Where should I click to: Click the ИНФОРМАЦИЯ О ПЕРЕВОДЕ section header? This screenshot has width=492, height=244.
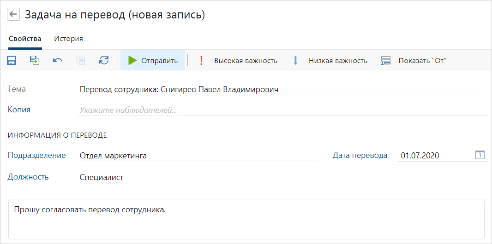click(x=57, y=135)
